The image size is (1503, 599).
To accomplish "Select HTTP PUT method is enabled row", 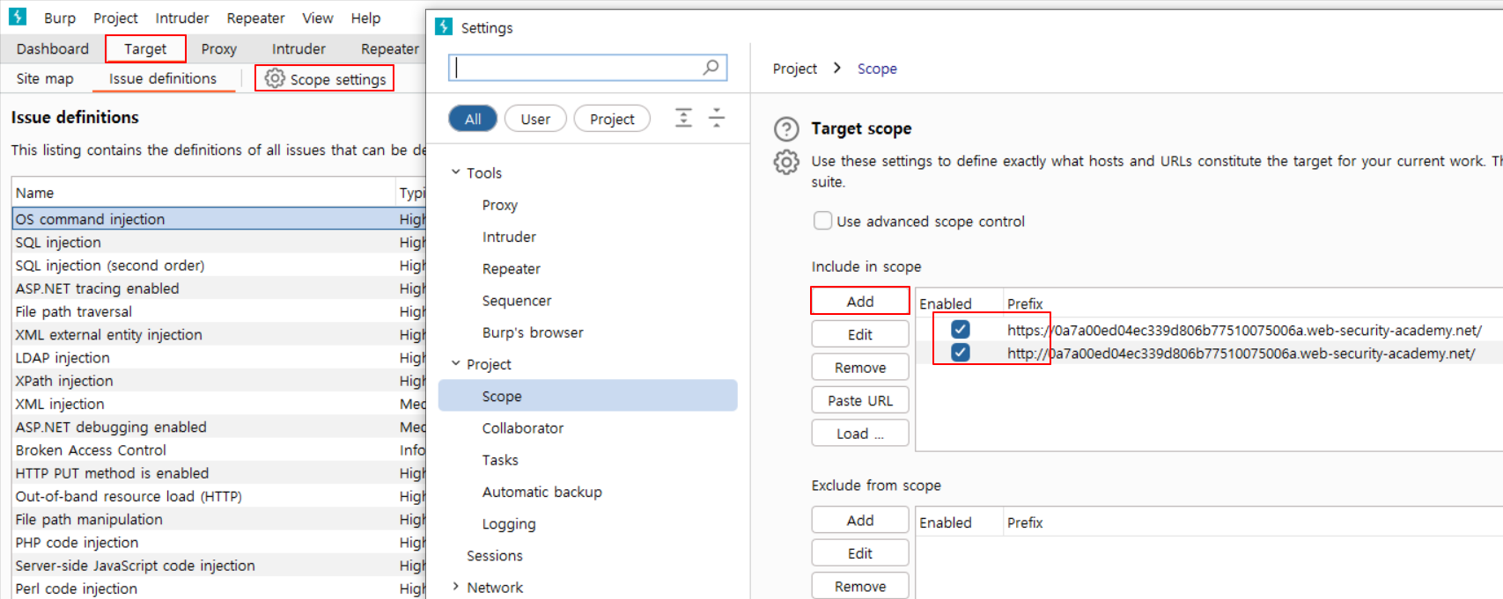I will click(218, 472).
